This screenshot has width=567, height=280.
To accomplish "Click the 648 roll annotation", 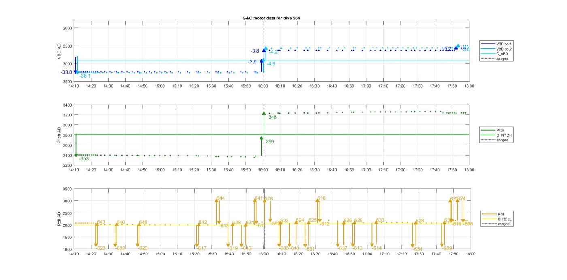I will pos(143,223).
